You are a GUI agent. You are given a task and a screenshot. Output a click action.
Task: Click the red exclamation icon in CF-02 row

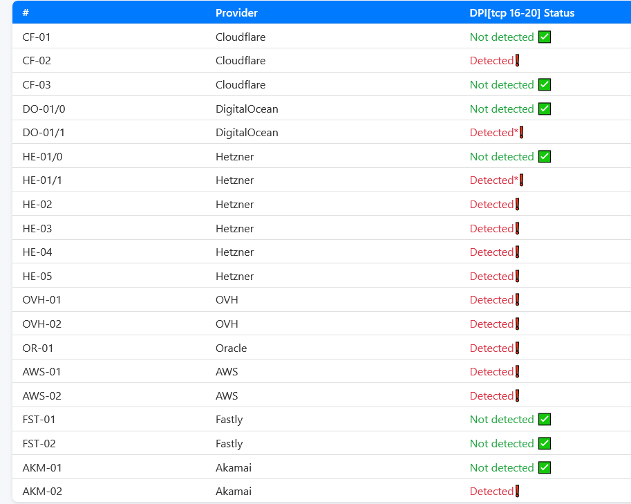pyautogui.click(x=517, y=61)
